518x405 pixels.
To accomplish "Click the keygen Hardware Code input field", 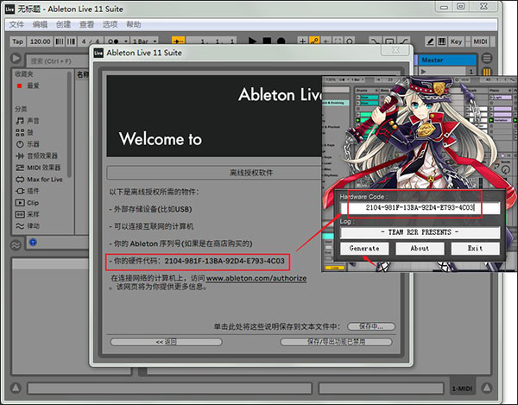I will tap(420, 208).
